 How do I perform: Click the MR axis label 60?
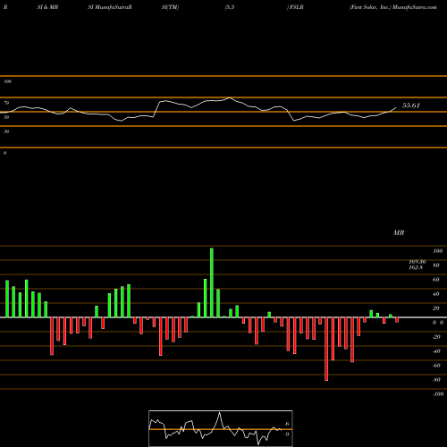coord(436,280)
